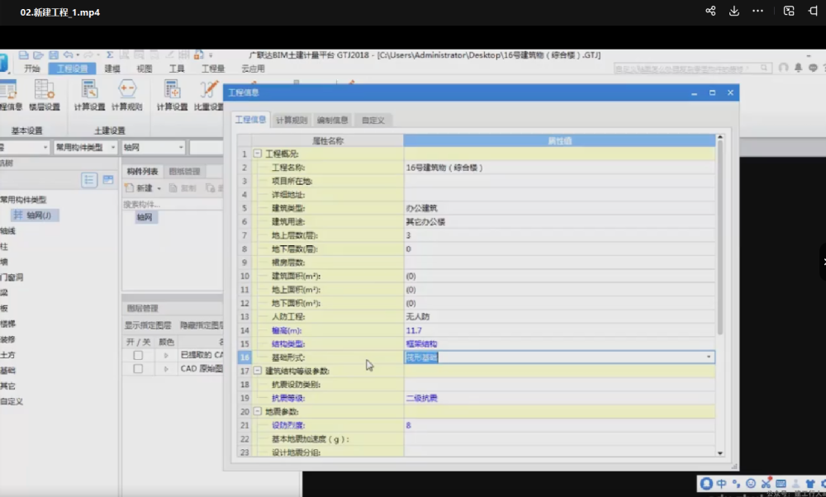Click the Save disk icon in quick access toolbar
The image size is (826, 497).
pos(53,54)
